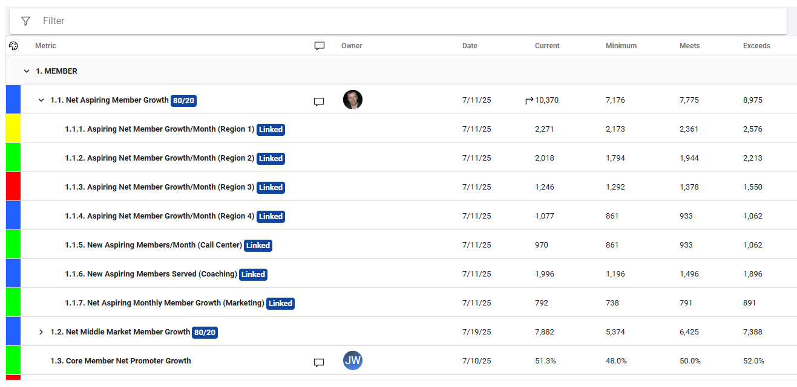Expand 1.2. Net Middle Market Member Growth
The width and height of the screenshot is (797, 387).
point(41,332)
